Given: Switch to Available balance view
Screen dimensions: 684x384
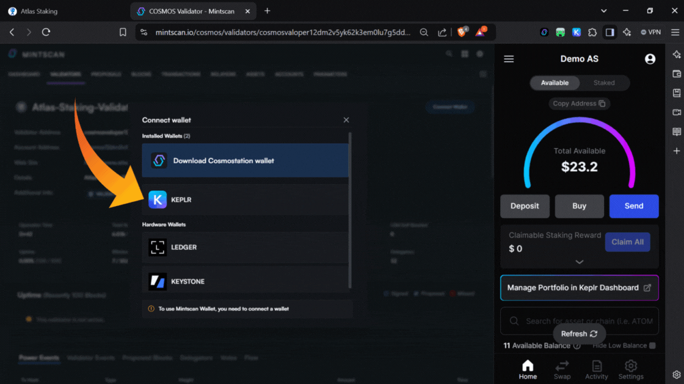Looking at the screenshot, I should coord(555,83).
